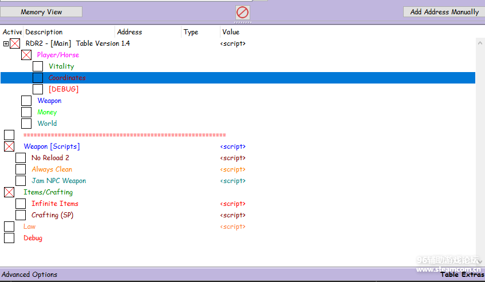Click <script> value of Always Clean
485x282 pixels.
point(233,169)
